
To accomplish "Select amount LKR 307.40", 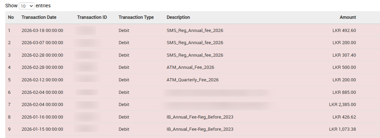I will tap(344, 55).
